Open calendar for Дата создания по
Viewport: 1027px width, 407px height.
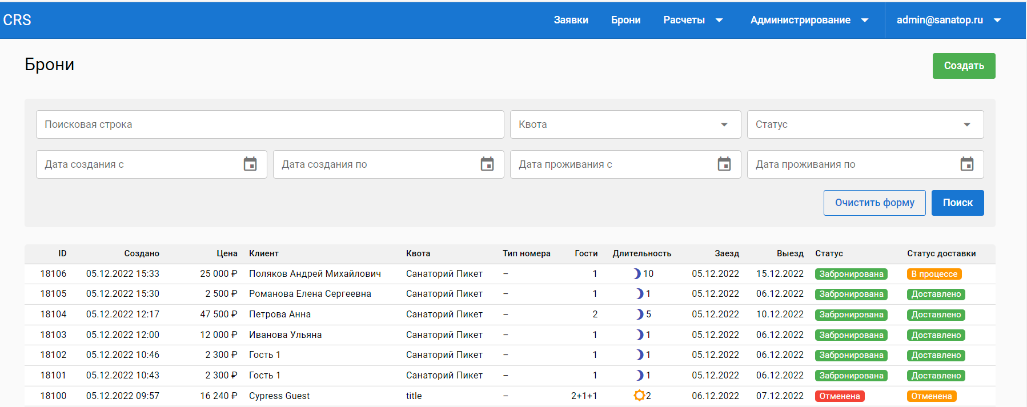pyautogui.click(x=487, y=164)
